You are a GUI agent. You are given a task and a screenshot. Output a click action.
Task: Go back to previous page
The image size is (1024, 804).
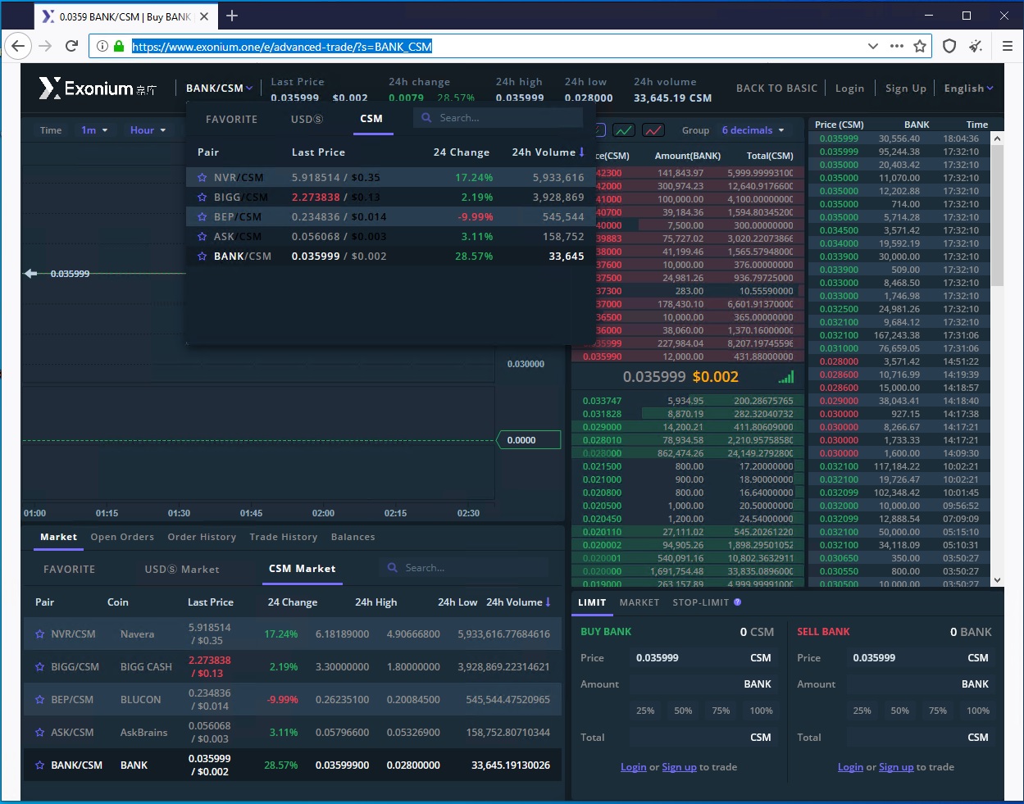point(19,46)
